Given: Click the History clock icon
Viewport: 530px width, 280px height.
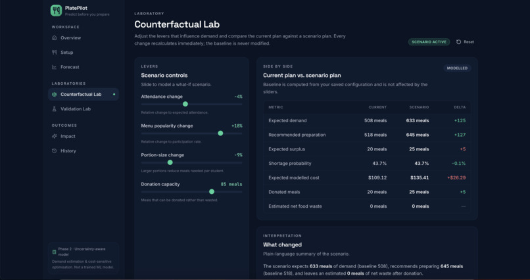Looking at the screenshot, I should [54, 151].
